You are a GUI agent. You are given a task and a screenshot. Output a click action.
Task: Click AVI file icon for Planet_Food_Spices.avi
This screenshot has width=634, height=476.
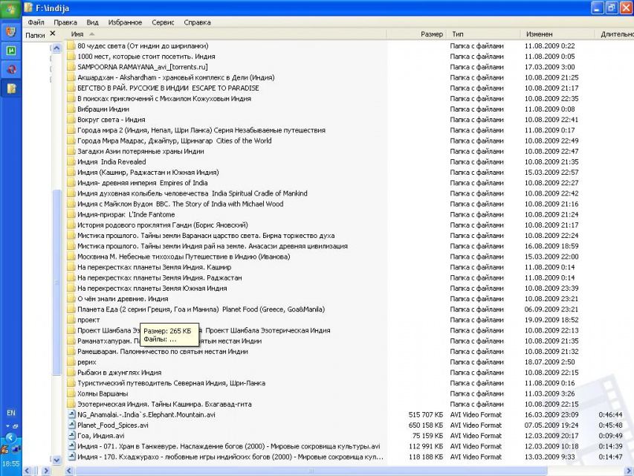click(71, 425)
